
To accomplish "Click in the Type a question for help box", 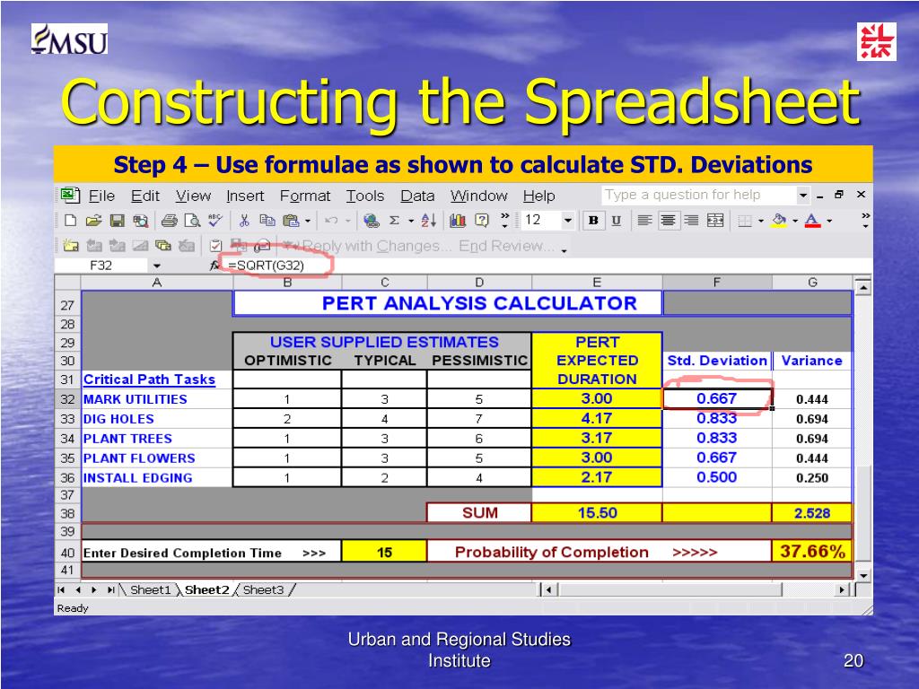I will 698,195.
